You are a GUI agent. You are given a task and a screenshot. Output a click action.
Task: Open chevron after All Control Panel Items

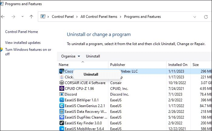(121, 17)
